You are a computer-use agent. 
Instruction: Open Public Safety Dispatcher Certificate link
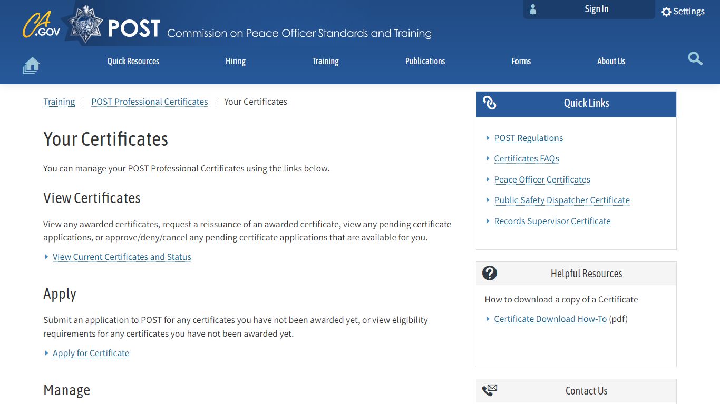[562, 200]
